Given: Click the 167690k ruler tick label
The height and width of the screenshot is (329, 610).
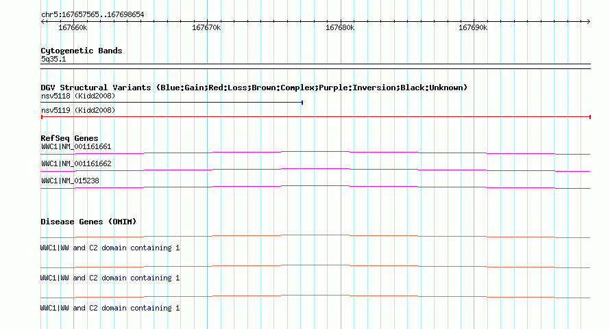Looking at the screenshot, I should click(473, 27).
